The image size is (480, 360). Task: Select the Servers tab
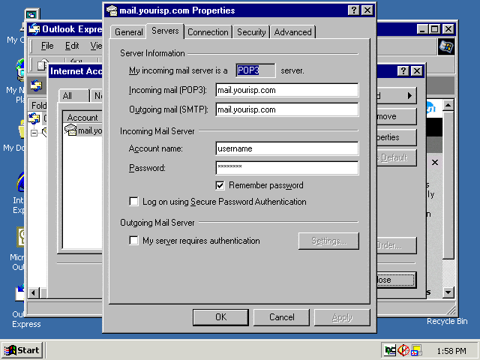coord(165,31)
